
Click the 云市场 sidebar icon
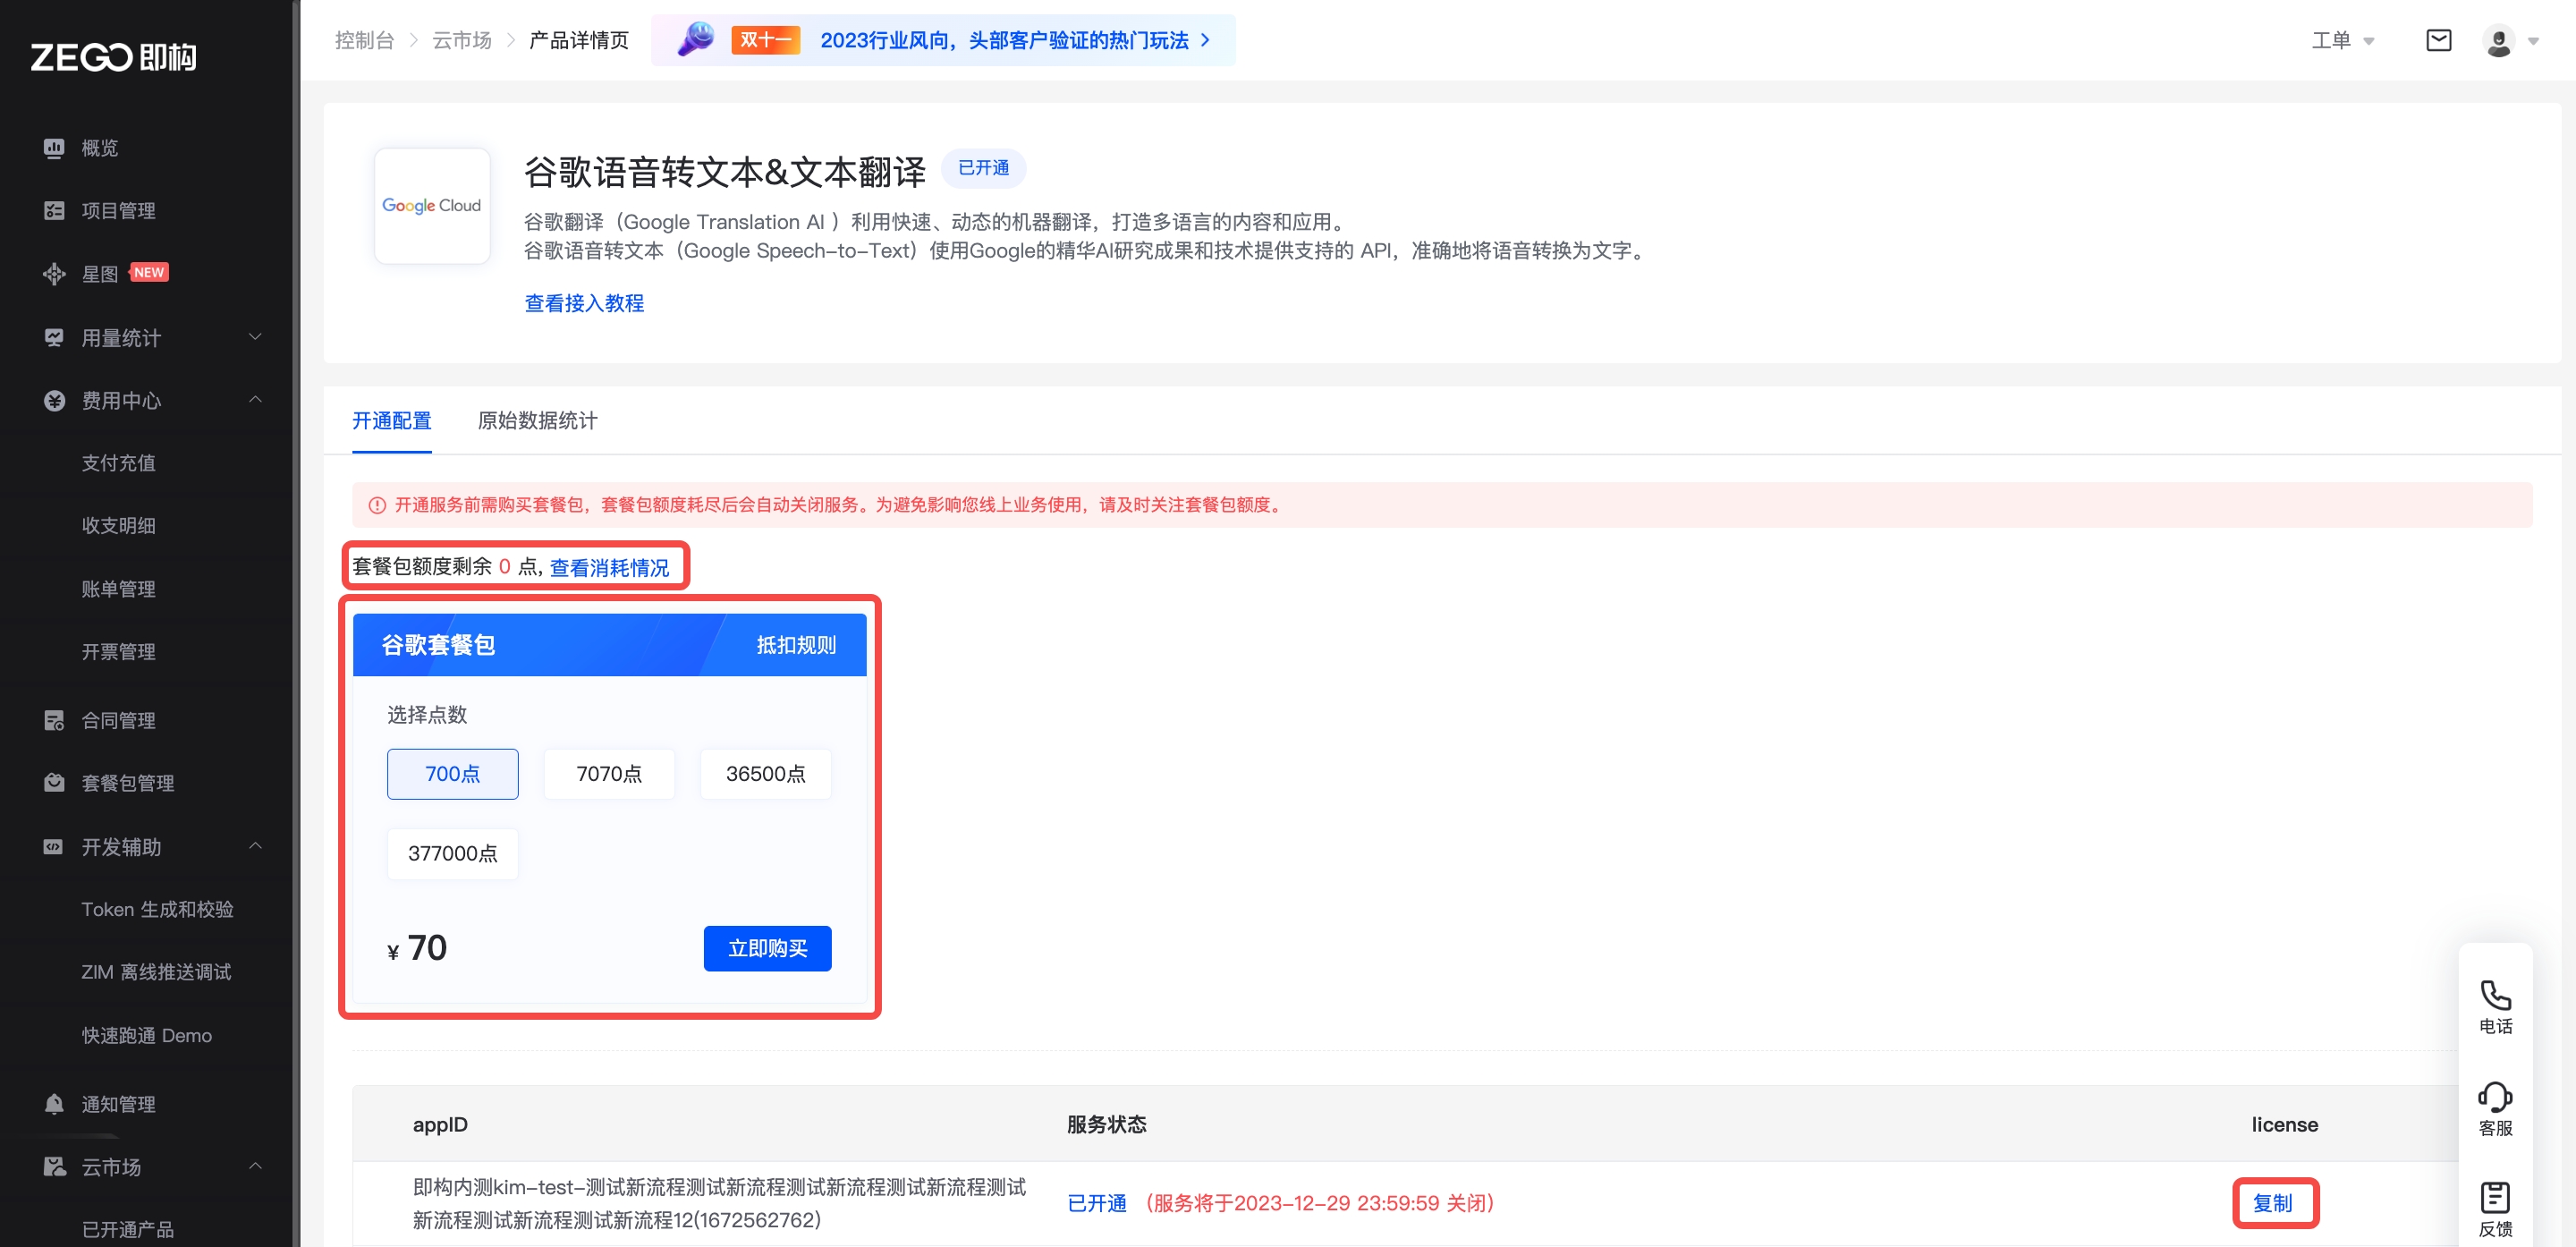[54, 1167]
